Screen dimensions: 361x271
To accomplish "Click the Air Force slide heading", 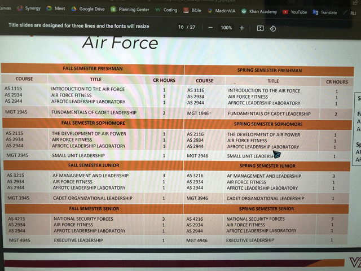I will pos(120,43).
